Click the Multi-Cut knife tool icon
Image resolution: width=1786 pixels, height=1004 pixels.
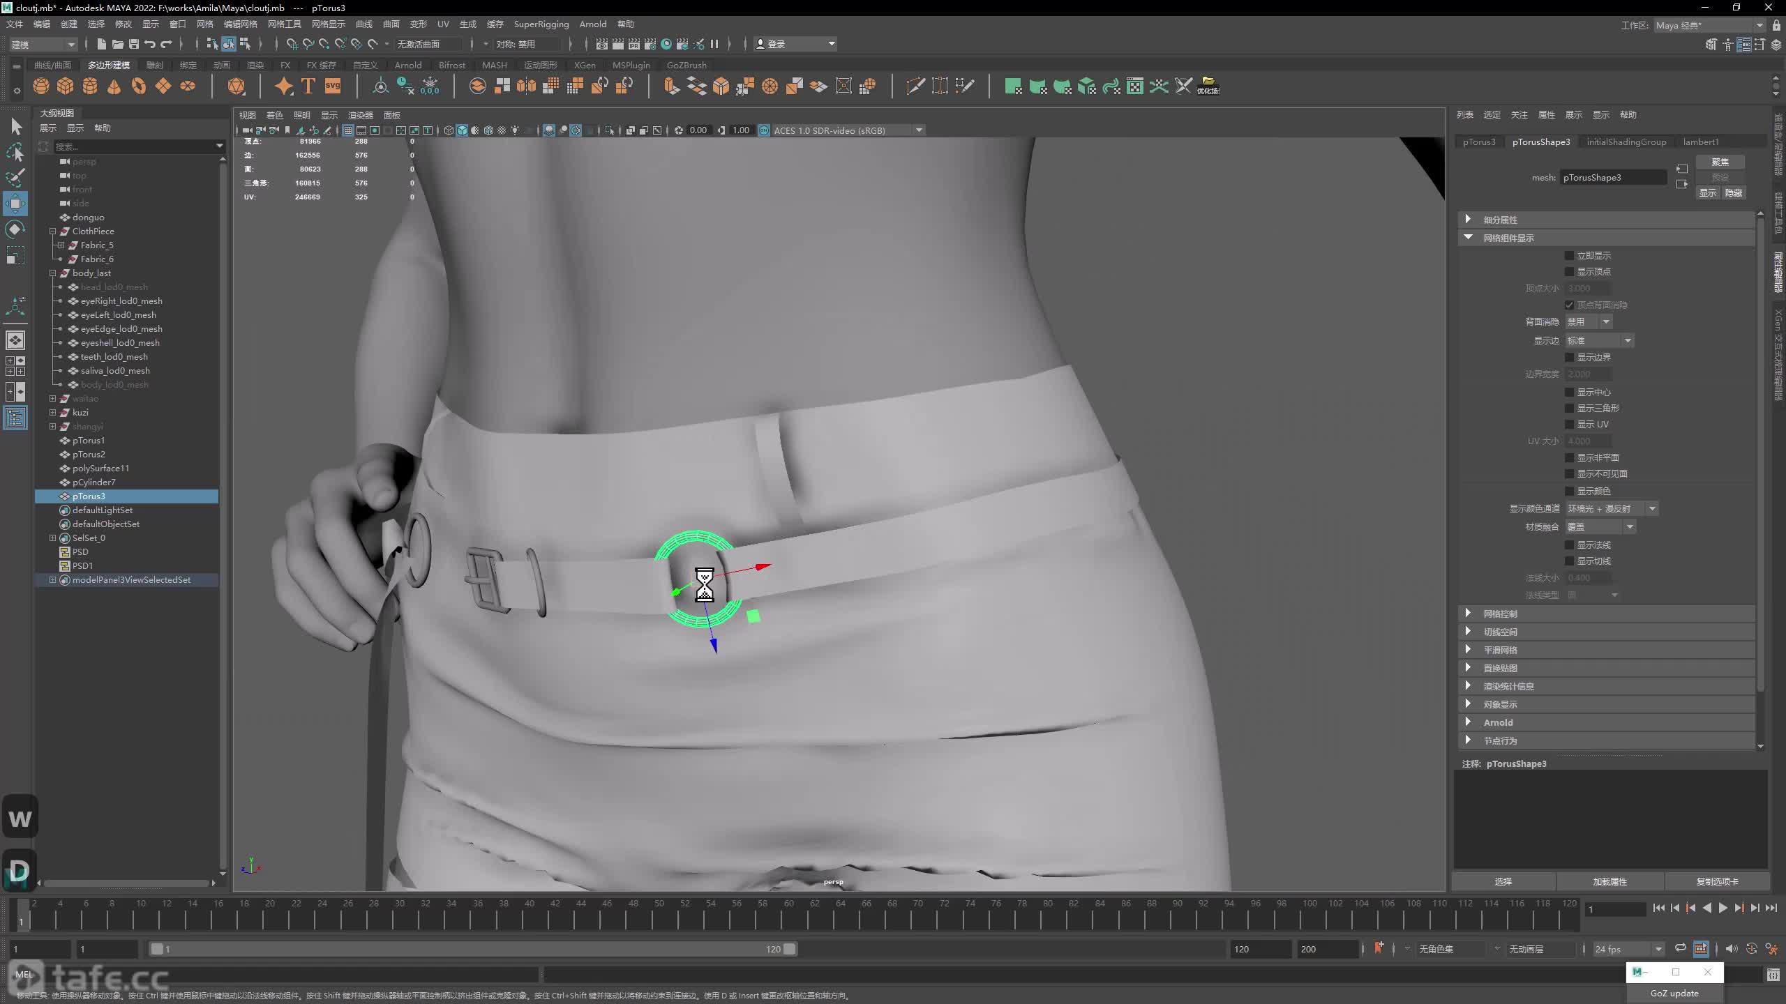[x=915, y=86]
